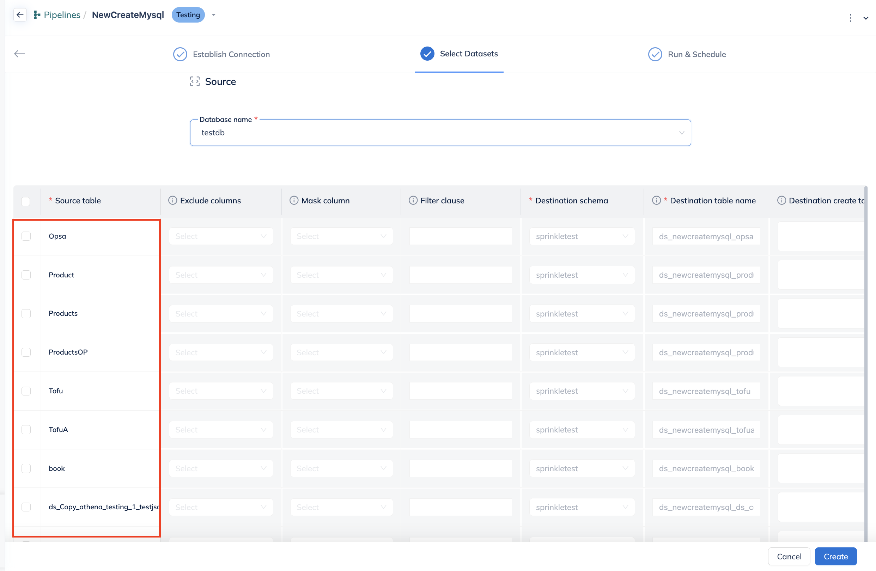Image resolution: width=876 pixels, height=571 pixels.
Task: Edit destination table name ds_newcreatemysql_tofua
Action: pos(706,430)
